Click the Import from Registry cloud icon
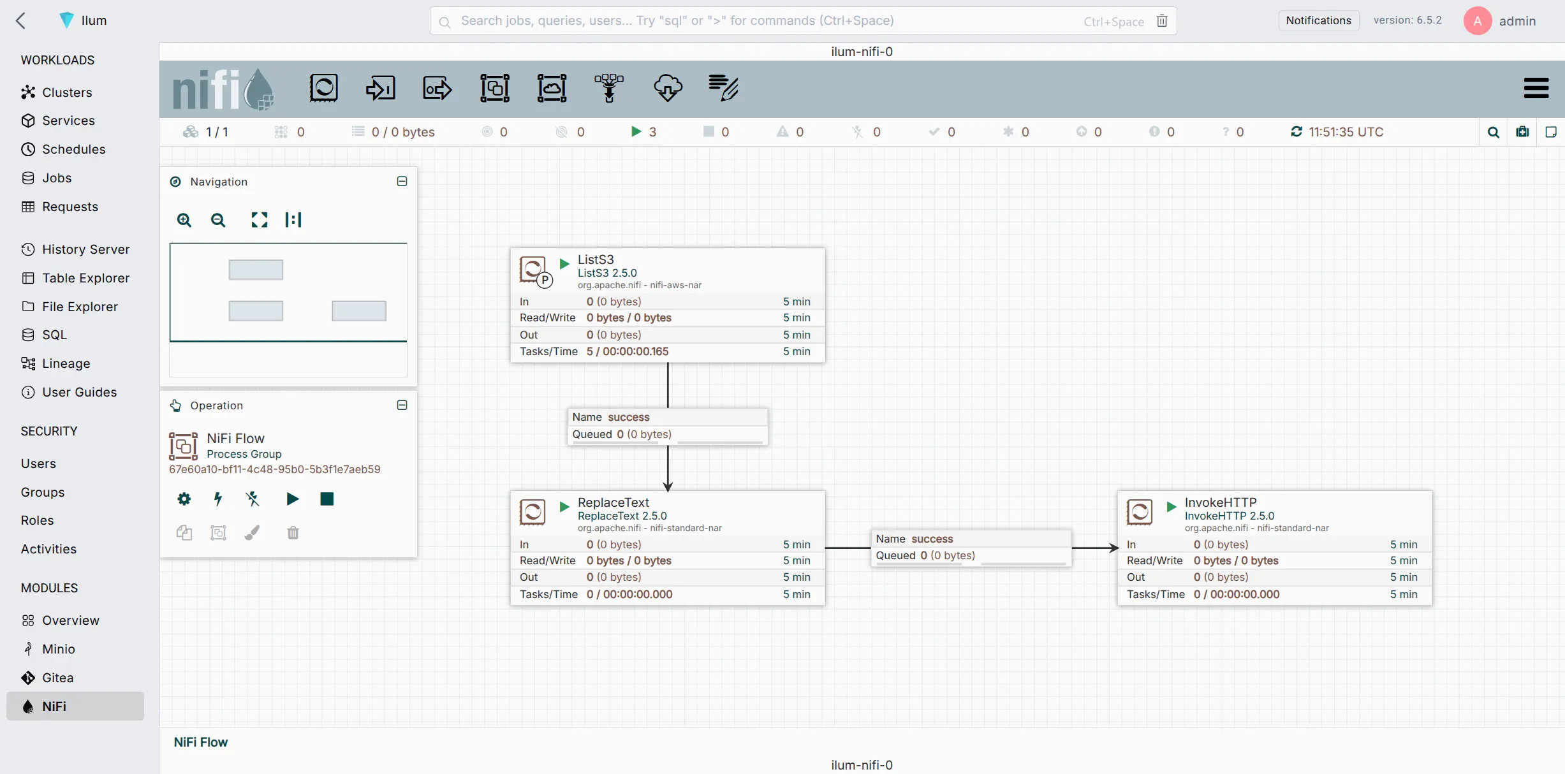The width and height of the screenshot is (1565, 774). [x=668, y=88]
